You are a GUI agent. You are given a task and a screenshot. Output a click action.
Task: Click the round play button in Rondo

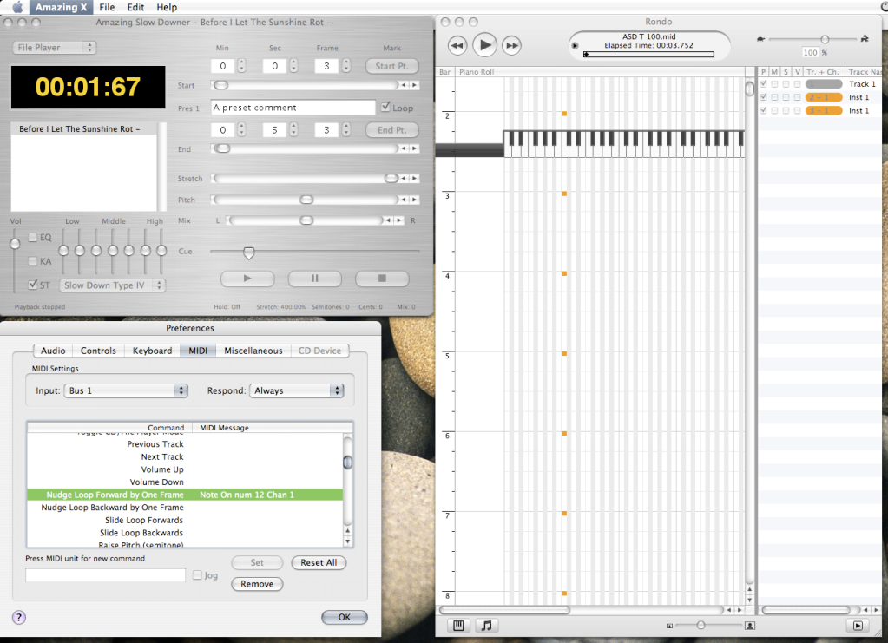click(x=484, y=45)
